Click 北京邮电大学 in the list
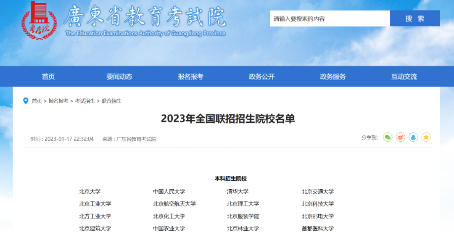The image size is (454, 235). tap(318, 216)
